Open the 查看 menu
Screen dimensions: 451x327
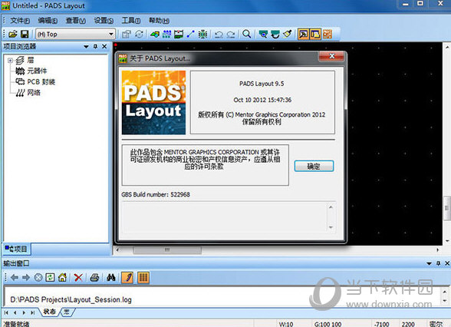point(76,21)
